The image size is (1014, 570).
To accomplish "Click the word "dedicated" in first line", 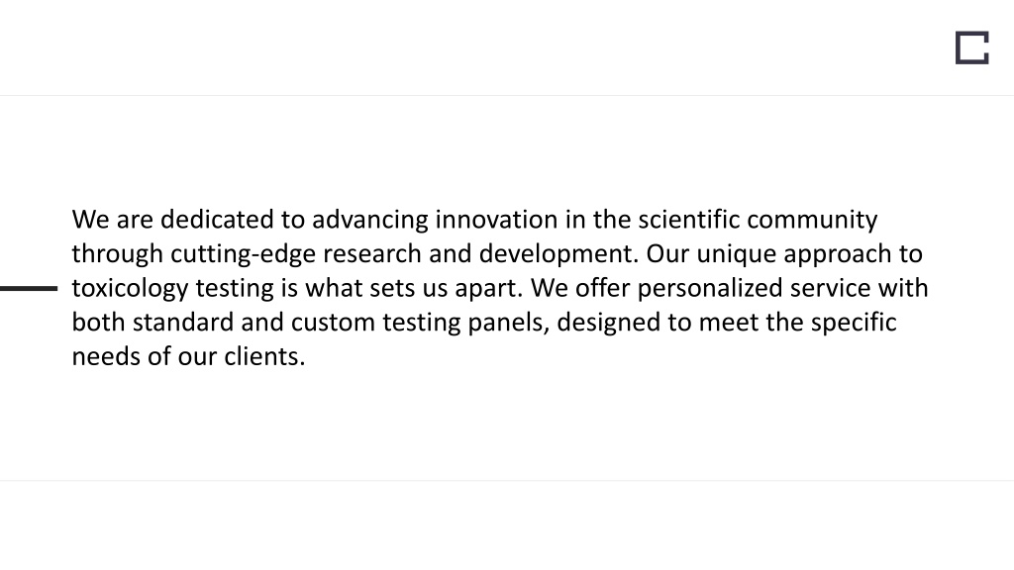I will [x=217, y=220].
